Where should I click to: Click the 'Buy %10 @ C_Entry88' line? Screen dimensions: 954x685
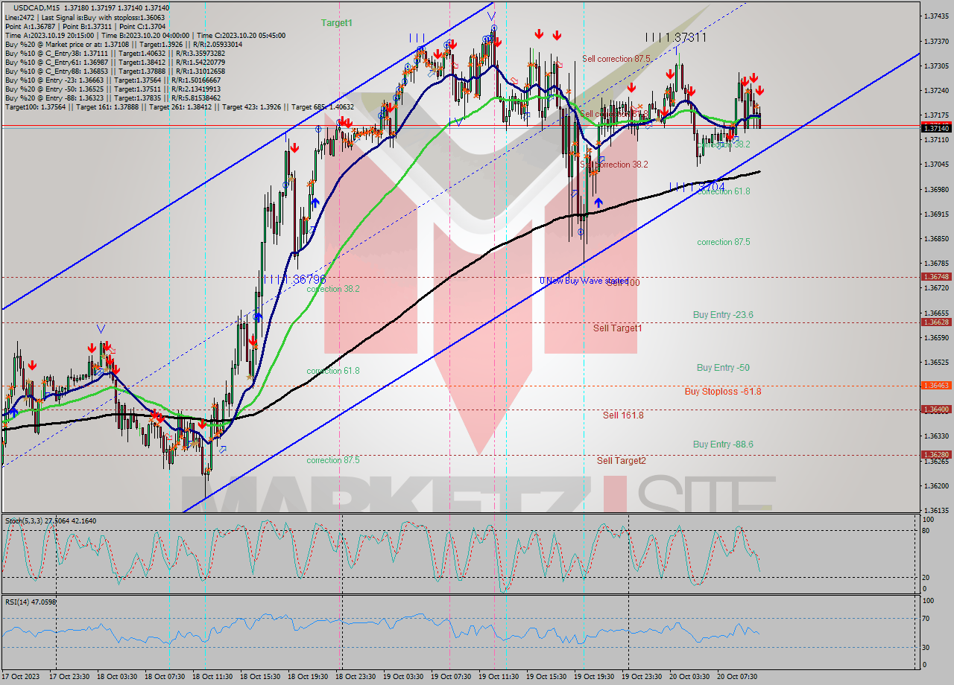point(115,71)
